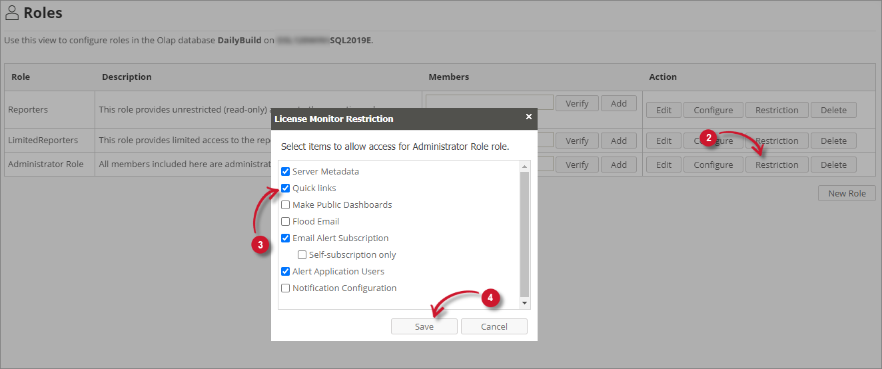Viewport: 882px width, 369px height.
Task: Select the Administrator Role name cell
Action: coord(50,165)
